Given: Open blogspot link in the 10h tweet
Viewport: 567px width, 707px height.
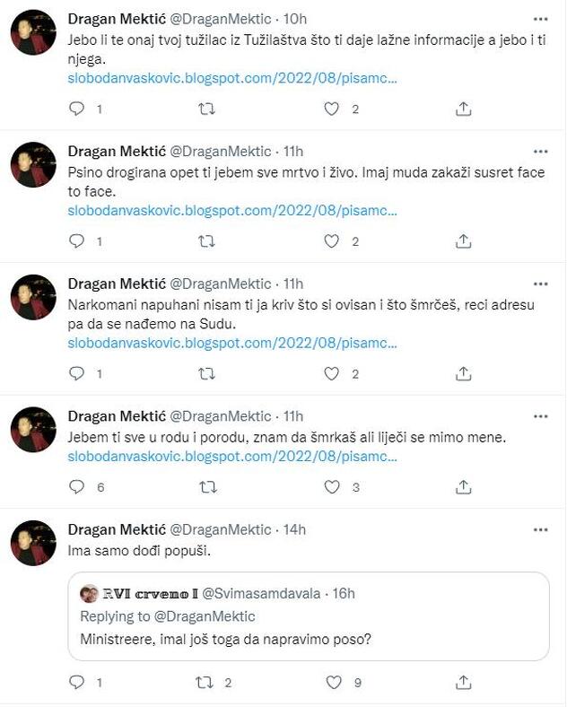Looking at the screenshot, I should (231, 78).
